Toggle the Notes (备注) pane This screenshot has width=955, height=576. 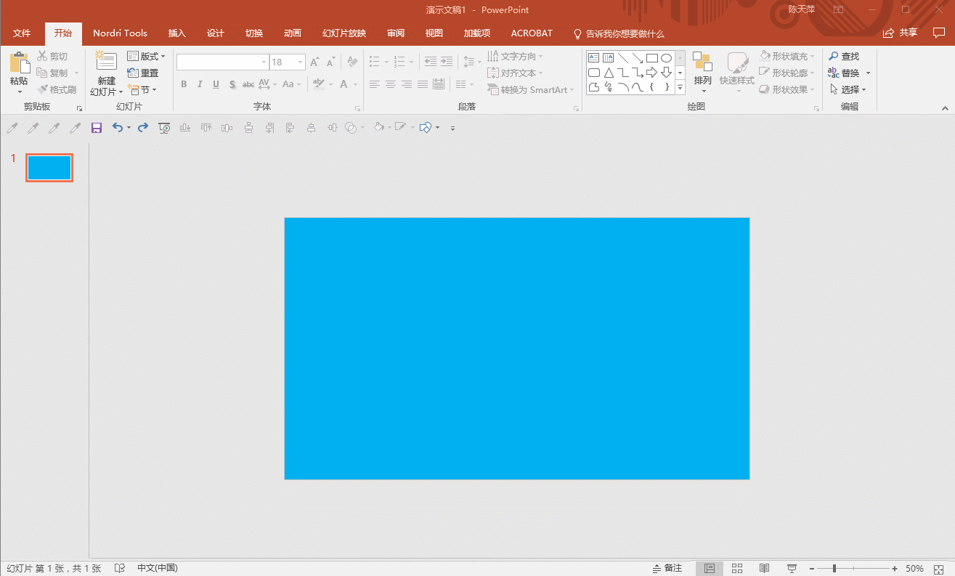(x=667, y=568)
